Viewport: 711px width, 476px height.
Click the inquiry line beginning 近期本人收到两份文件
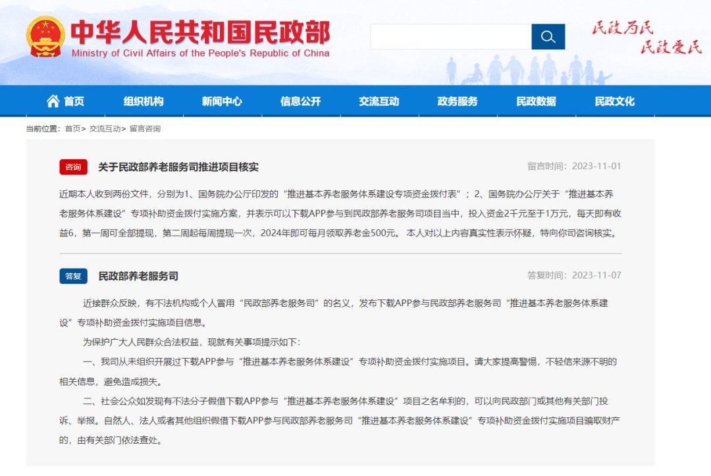[336, 194]
